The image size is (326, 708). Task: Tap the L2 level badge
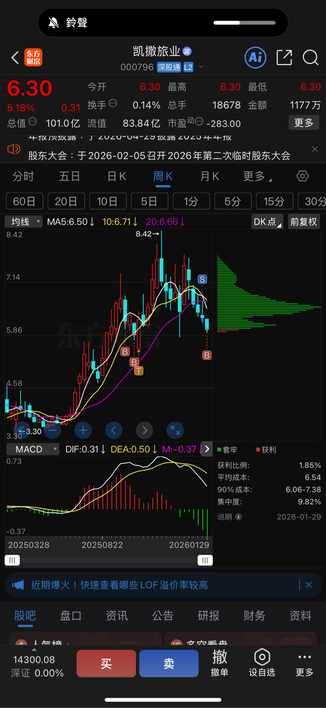pos(188,67)
